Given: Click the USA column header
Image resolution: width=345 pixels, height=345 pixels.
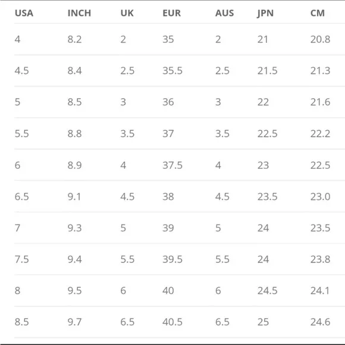Looking at the screenshot, I should tap(24, 13).
